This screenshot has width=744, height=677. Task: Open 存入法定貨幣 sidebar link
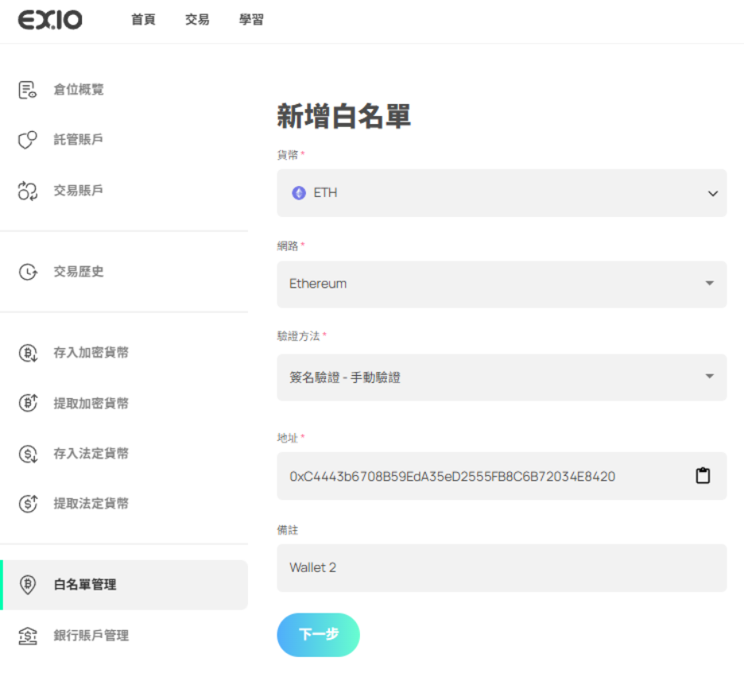pos(91,454)
